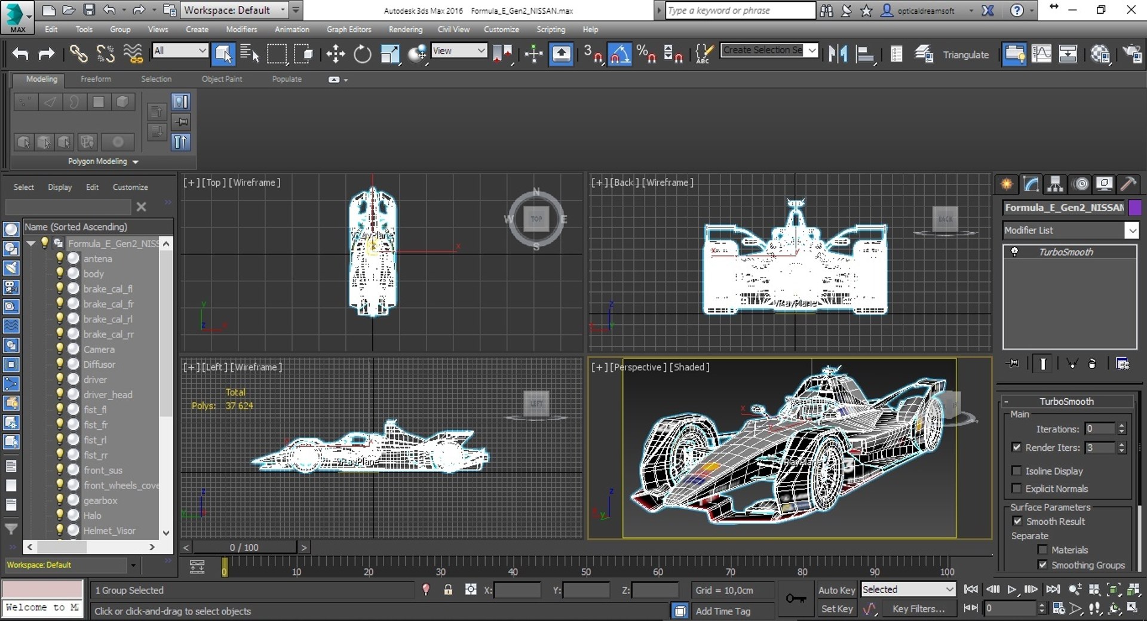Check the Materials separate checkbox
This screenshot has height=621, width=1147.
(1042, 549)
